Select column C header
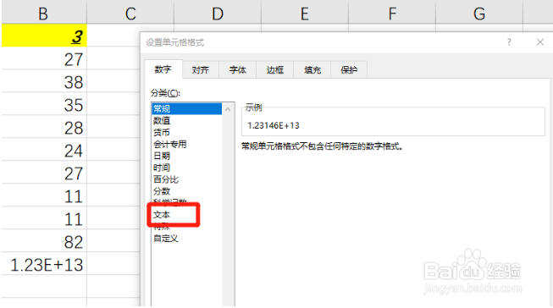Viewport: 553px width, 308px height. [x=130, y=14]
